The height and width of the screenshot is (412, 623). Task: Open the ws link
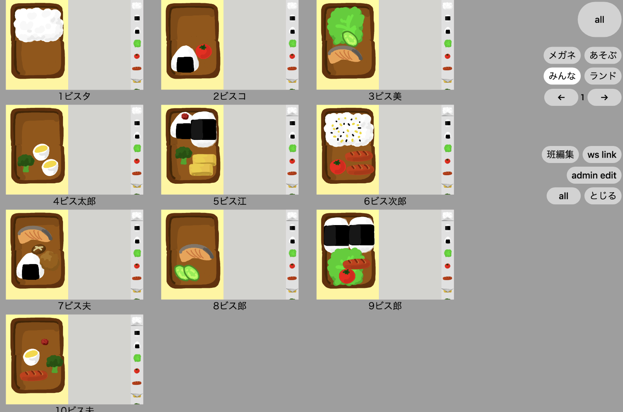[x=602, y=154]
